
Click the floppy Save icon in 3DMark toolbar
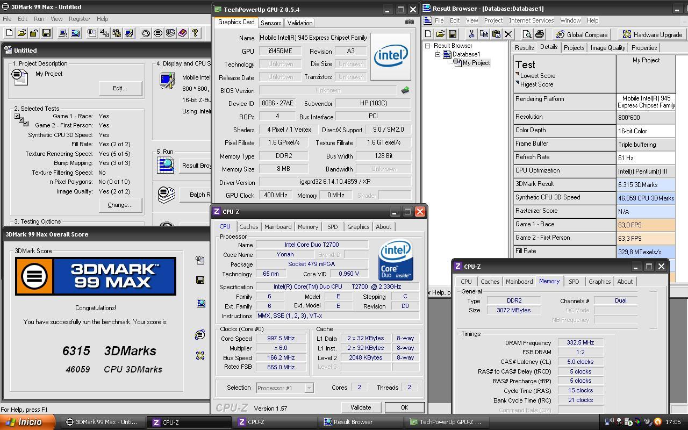(x=46, y=33)
